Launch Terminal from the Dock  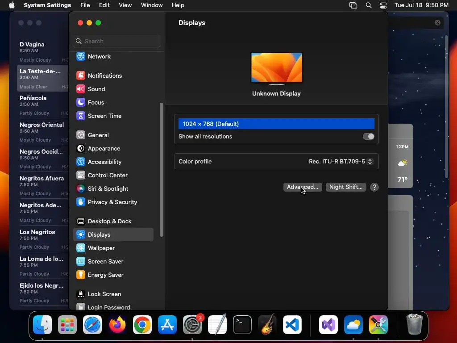point(242,325)
